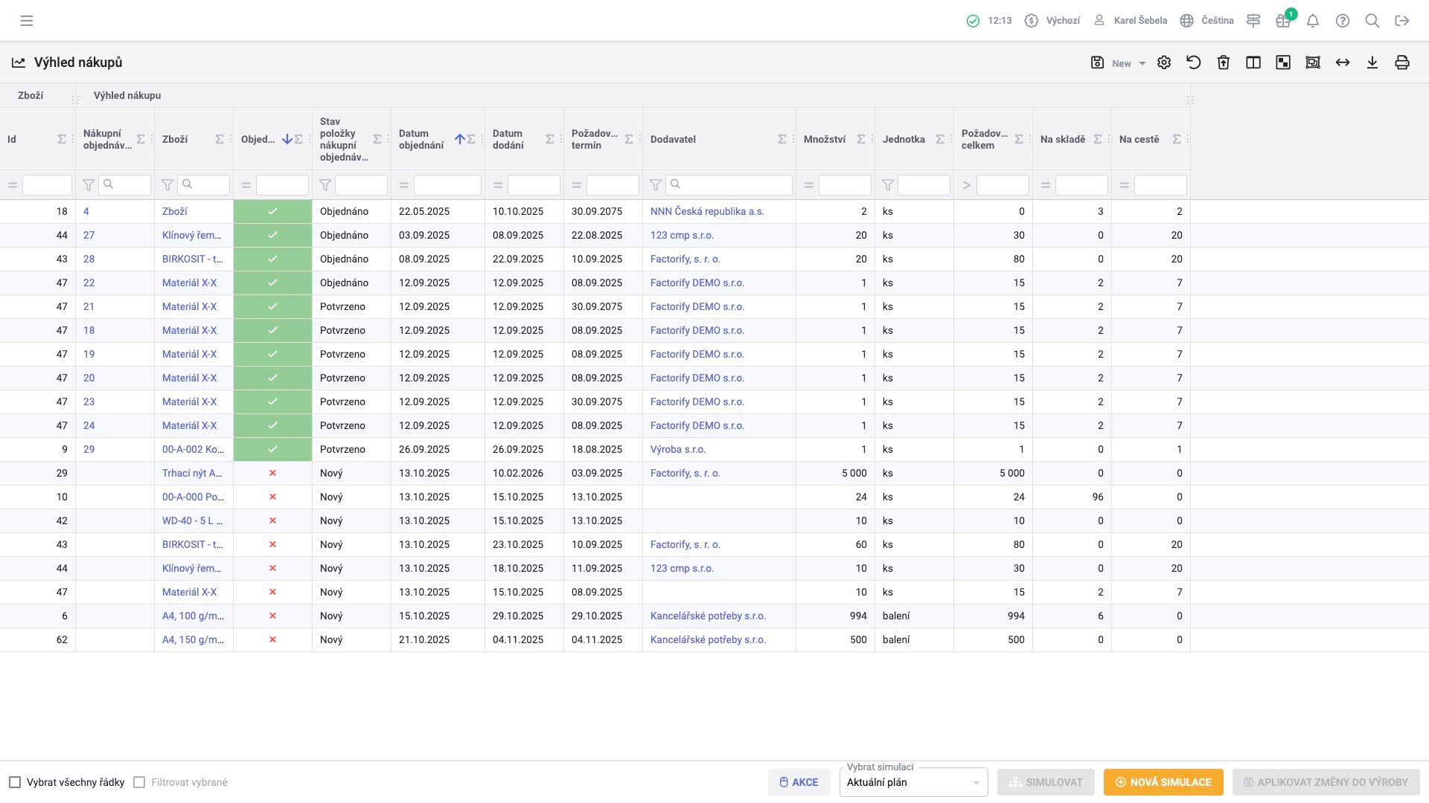The height and width of the screenshot is (803, 1429).
Task: Open the hamburger main menu
Action: coord(27,21)
